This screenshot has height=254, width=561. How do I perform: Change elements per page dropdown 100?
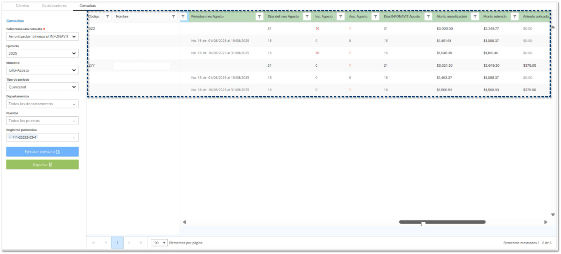pos(159,243)
